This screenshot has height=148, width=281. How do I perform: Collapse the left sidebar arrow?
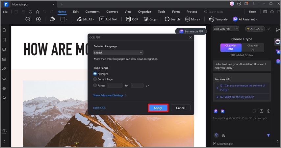[x=4, y=141]
